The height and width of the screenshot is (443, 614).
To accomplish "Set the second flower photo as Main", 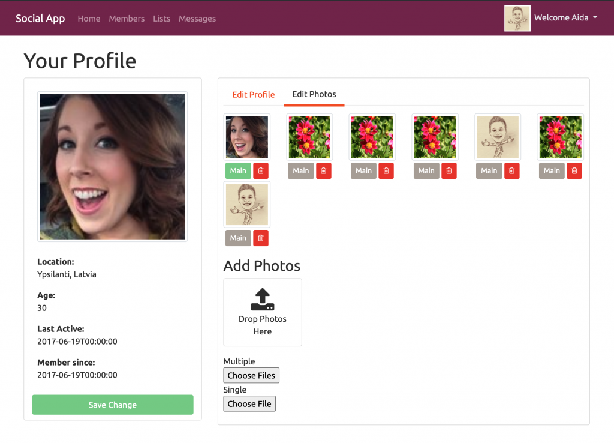I will [x=363, y=171].
